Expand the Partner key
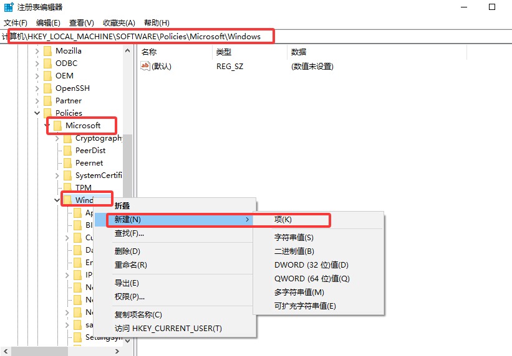Viewport: 512px width, 356px height. 37,101
